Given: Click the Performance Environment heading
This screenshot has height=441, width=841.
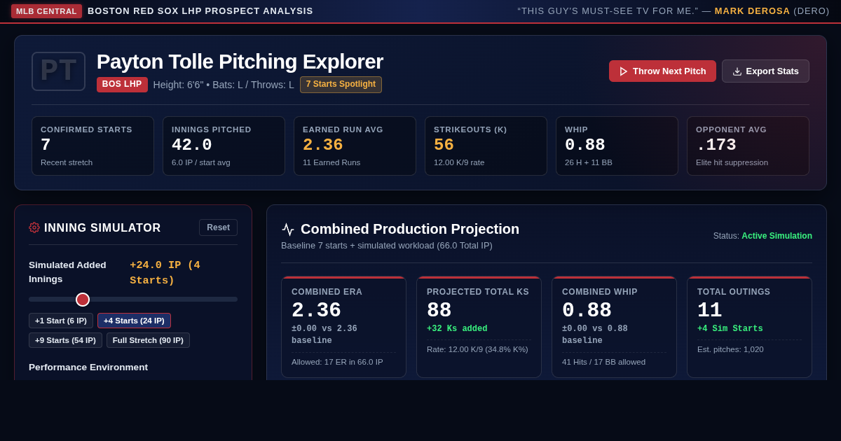Looking at the screenshot, I should [x=88, y=367].
